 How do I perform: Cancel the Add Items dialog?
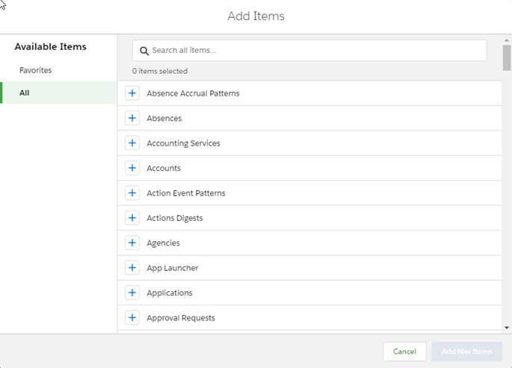point(404,352)
